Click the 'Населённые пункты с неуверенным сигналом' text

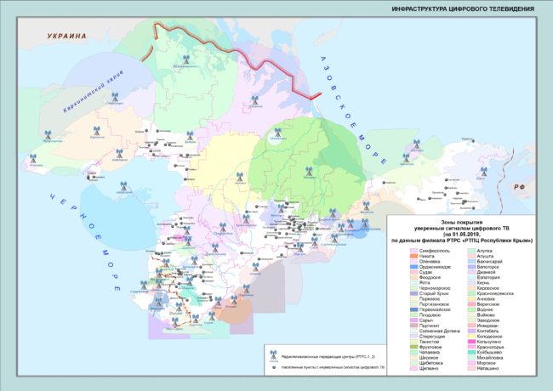tap(333, 367)
